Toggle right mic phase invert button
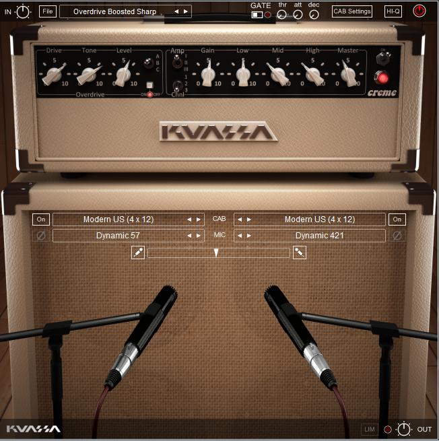This screenshot has height=441, width=439. tap(397, 236)
